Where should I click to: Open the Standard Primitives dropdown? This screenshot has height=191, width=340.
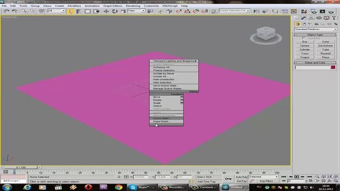coord(316,29)
